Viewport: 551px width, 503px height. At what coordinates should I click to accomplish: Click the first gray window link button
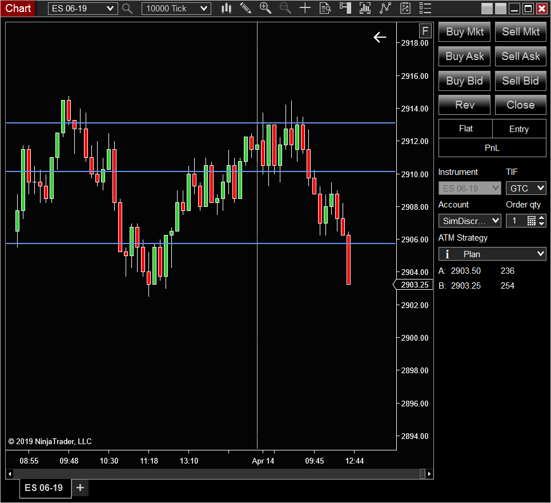(x=486, y=9)
